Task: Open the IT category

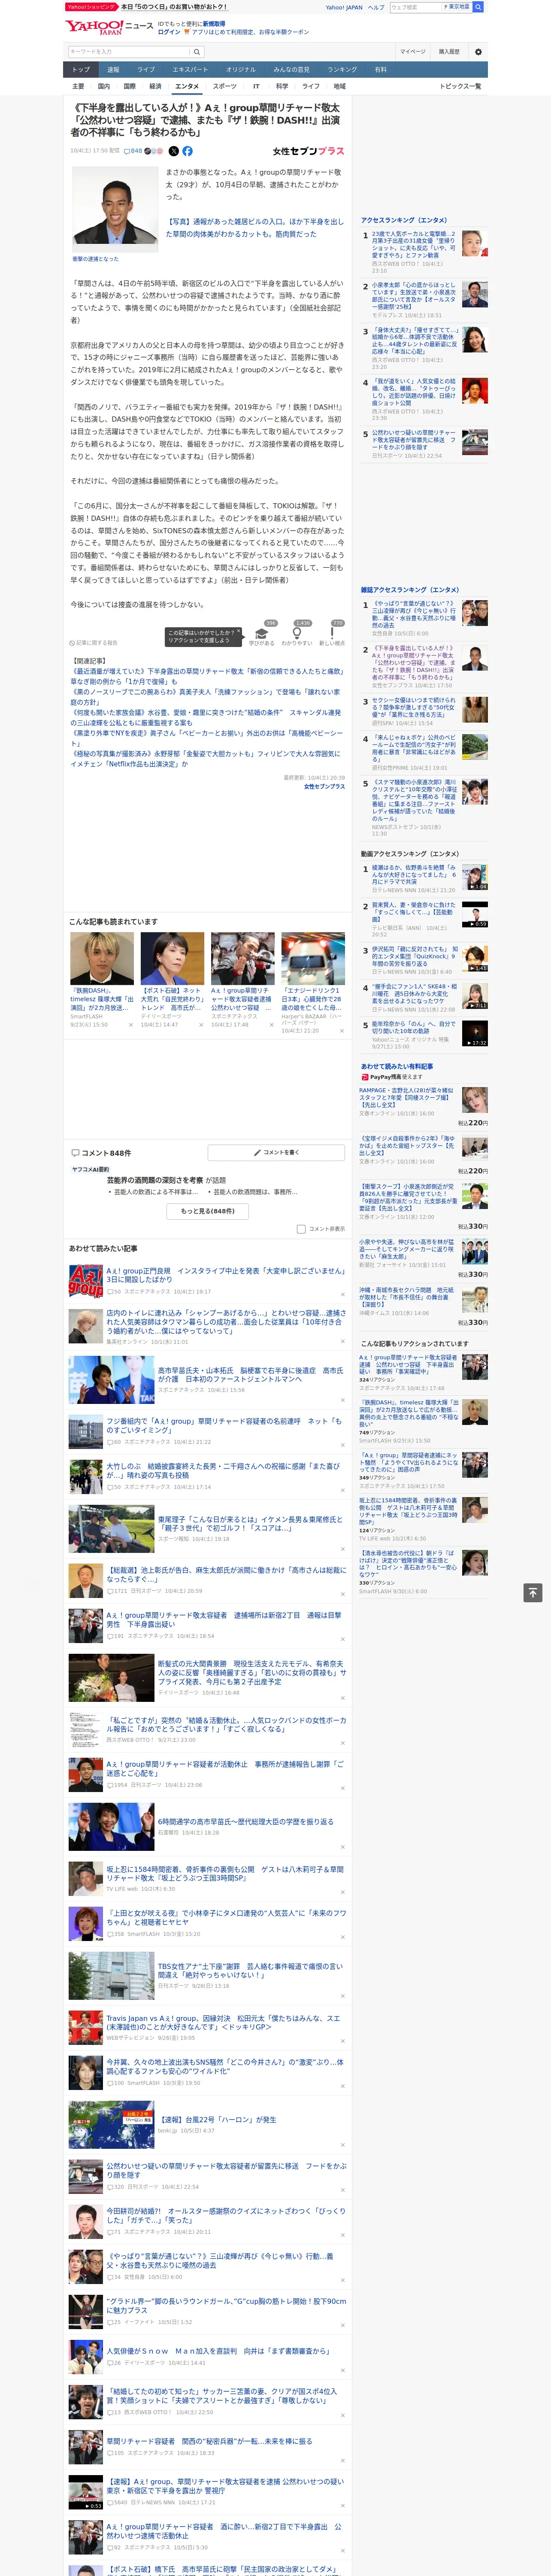Action: (x=256, y=86)
